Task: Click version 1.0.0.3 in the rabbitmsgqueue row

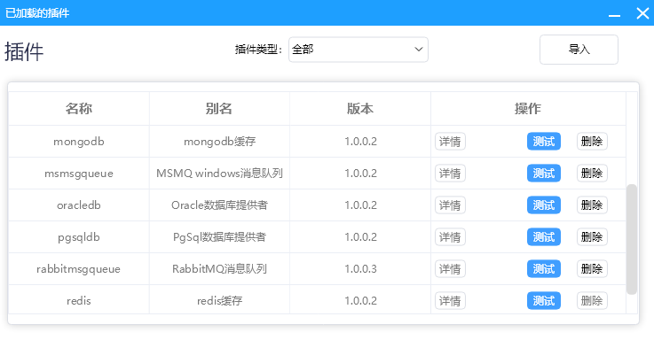Action: point(360,269)
